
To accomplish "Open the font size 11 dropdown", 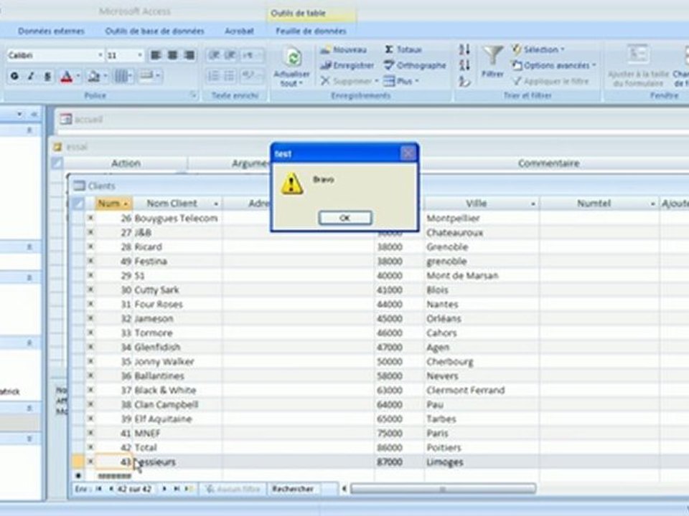I will click(x=140, y=55).
